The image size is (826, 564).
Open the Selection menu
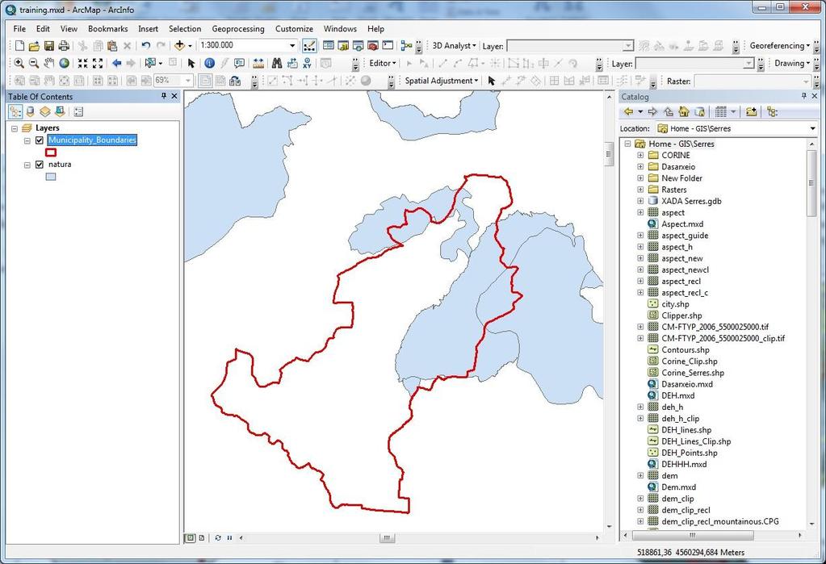pos(185,29)
